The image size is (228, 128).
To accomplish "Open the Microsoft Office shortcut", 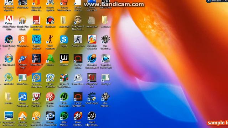I will pos(36,6).
